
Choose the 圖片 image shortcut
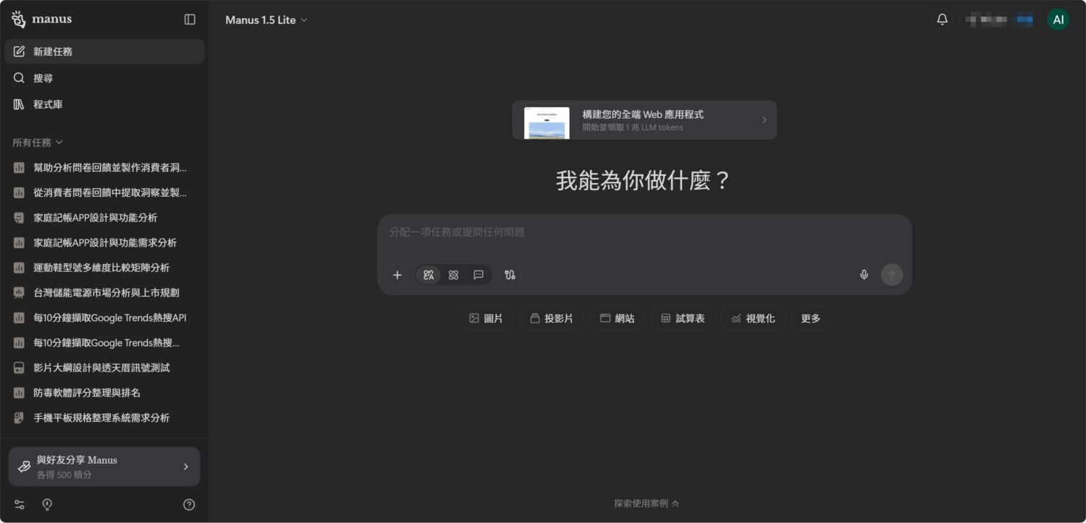coord(486,318)
